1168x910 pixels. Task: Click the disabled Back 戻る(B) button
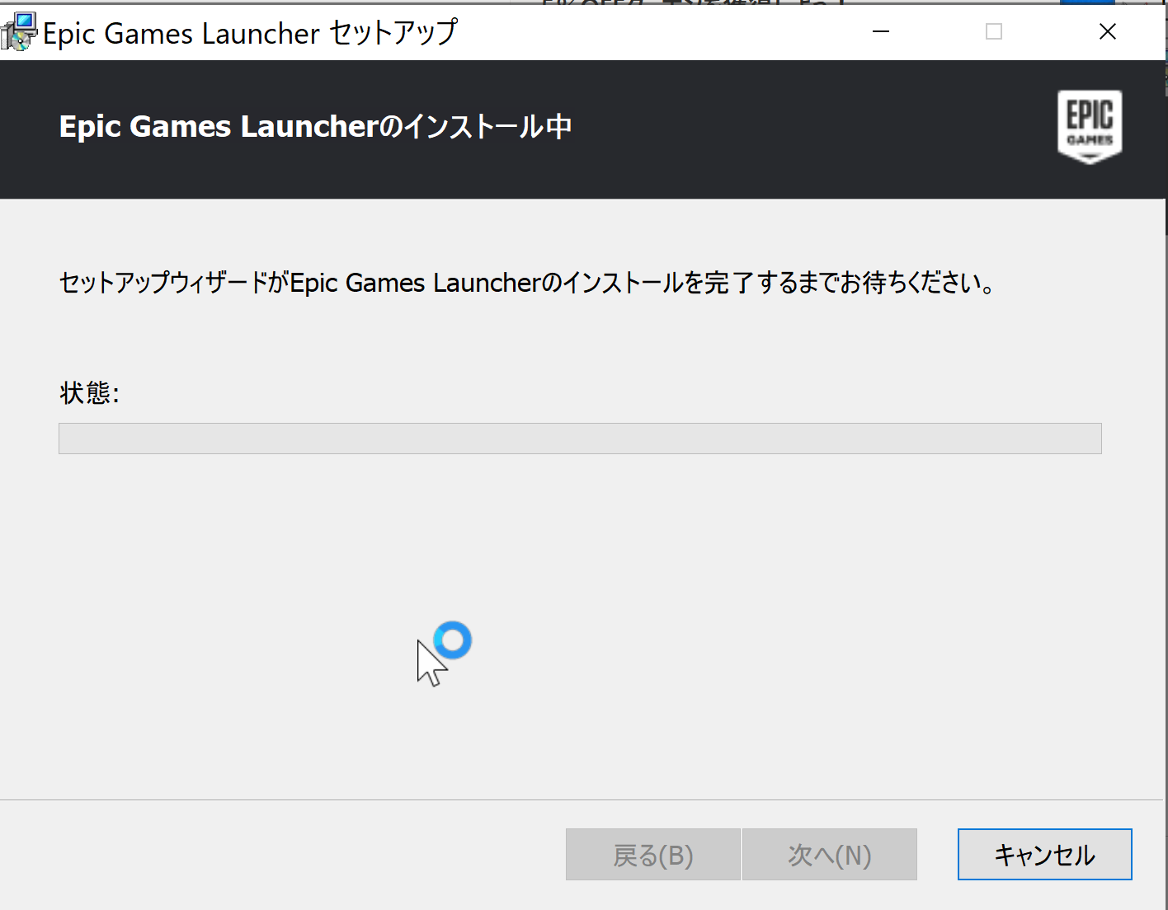click(652, 854)
